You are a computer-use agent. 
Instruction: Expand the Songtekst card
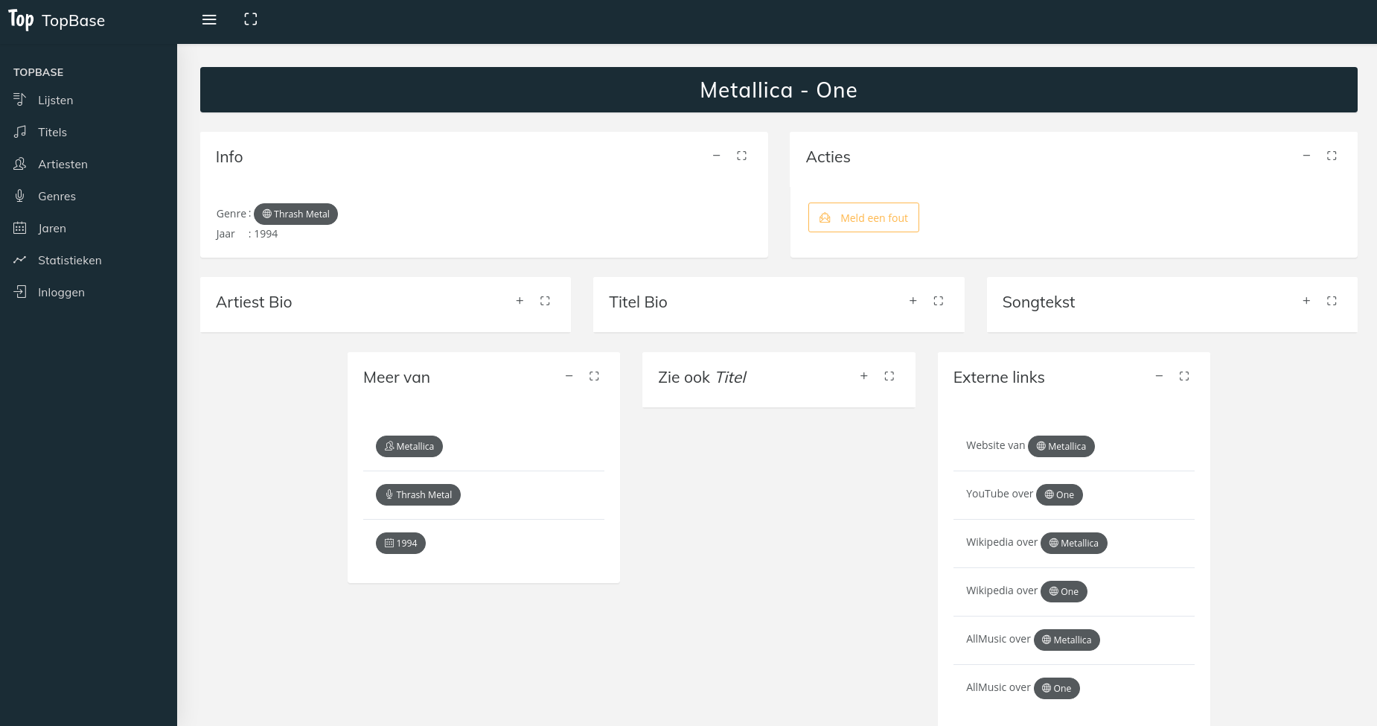tap(1306, 301)
